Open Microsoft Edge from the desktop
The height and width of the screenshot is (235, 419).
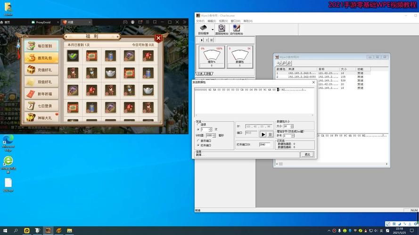point(8,141)
